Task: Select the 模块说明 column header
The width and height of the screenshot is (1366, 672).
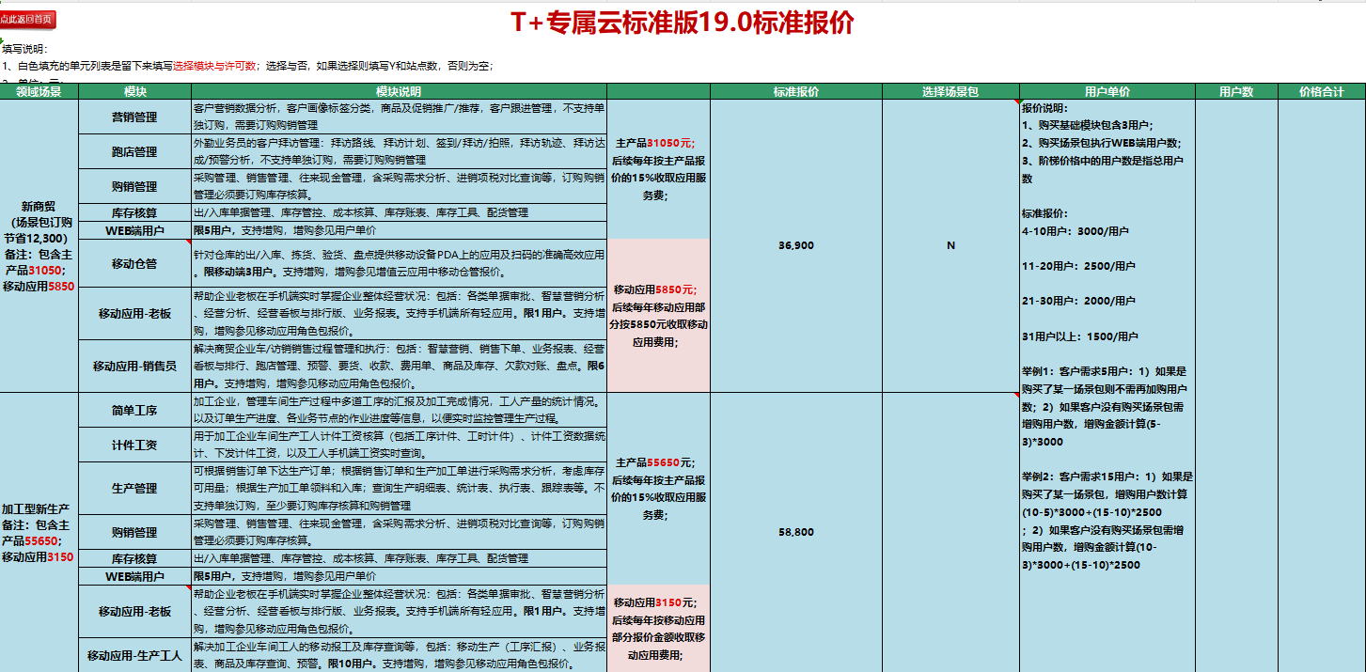Action: 400,91
